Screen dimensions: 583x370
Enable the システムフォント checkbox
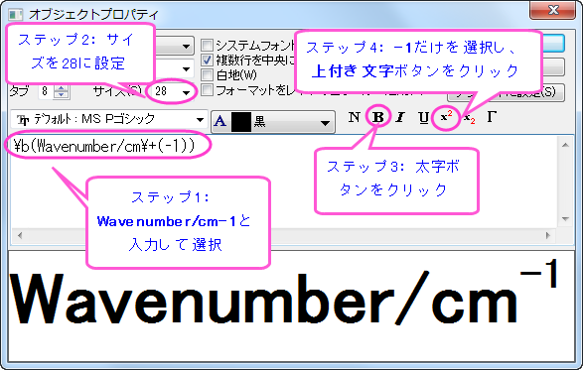207,45
